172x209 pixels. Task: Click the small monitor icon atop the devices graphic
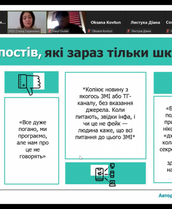click(113, 166)
